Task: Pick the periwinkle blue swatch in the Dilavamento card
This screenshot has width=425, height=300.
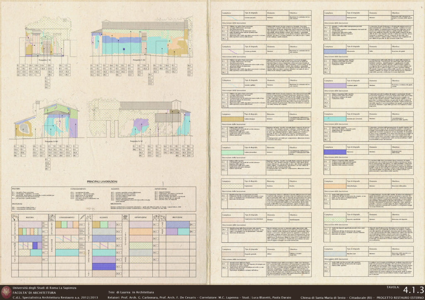Action: [335, 51]
